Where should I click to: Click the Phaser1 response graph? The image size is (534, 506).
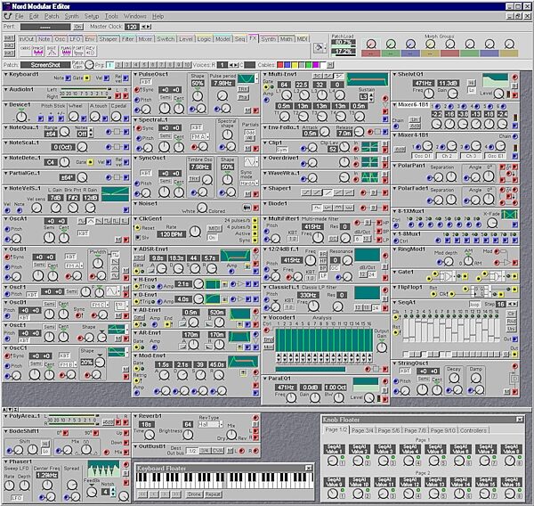tap(103, 469)
